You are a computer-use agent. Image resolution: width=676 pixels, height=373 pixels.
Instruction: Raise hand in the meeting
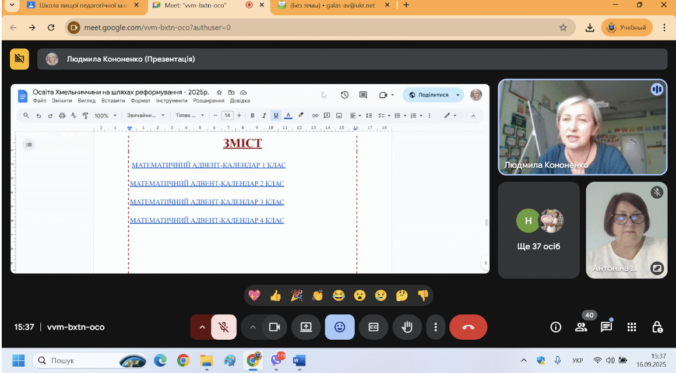coord(407,327)
